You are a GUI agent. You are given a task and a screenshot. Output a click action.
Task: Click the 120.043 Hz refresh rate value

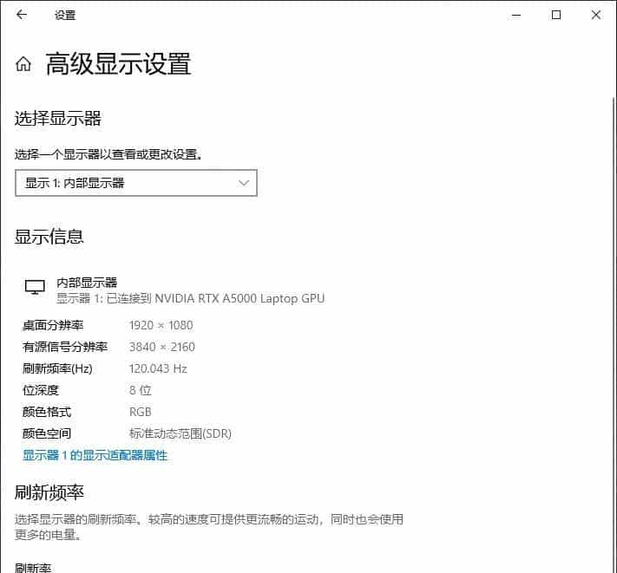click(158, 368)
